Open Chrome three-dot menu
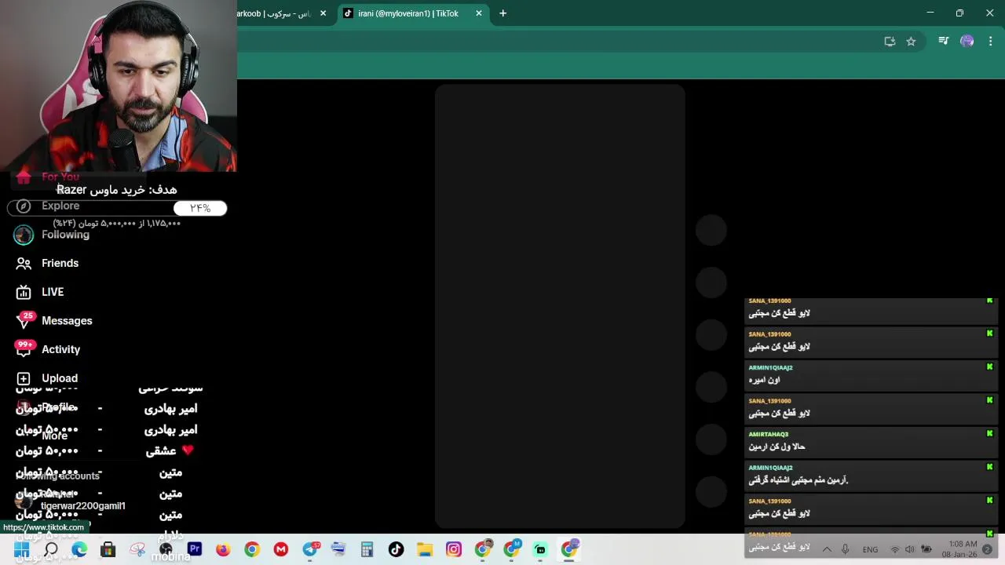The height and width of the screenshot is (565, 1005). (990, 42)
